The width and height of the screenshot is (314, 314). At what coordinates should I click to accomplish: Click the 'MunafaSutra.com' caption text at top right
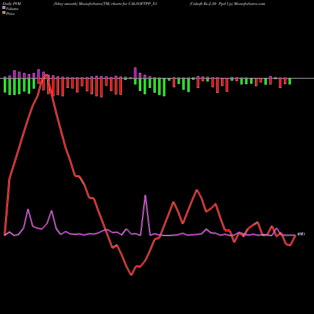click(x=249, y=4)
